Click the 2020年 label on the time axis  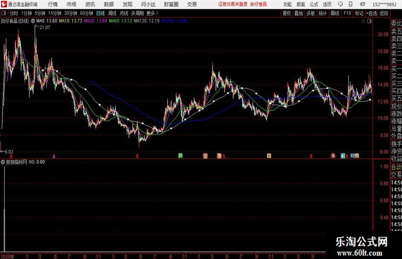pyautogui.click(x=7, y=256)
